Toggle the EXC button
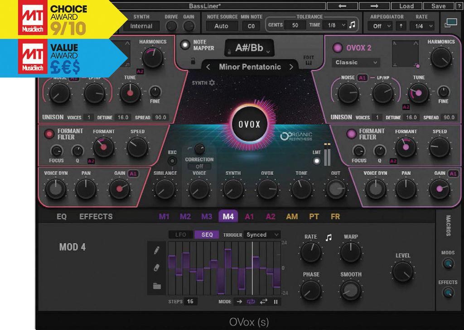Image resolution: width=464 pixels, height=330 pixels. (x=172, y=161)
